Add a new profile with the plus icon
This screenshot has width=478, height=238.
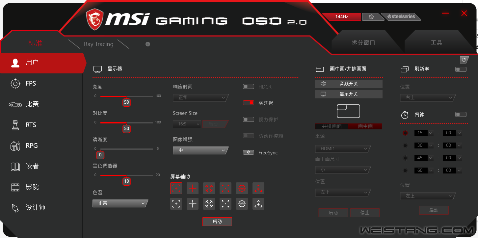pos(148,44)
